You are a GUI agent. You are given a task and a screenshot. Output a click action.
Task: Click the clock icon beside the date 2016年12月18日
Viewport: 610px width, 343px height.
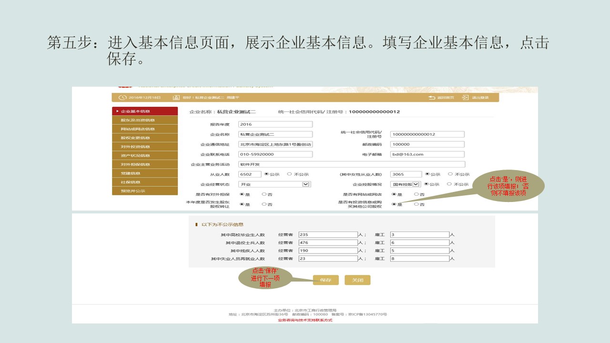[123, 97]
